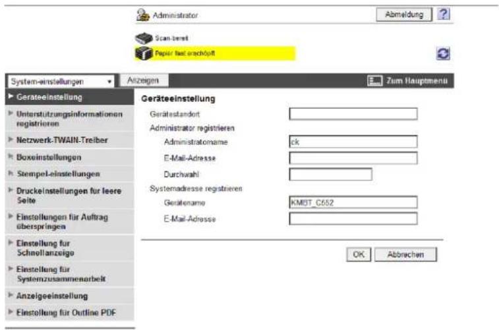The height and width of the screenshot is (330, 499).
Task: Click the Zum Hauptmenü menu icon
Action: (x=375, y=81)
